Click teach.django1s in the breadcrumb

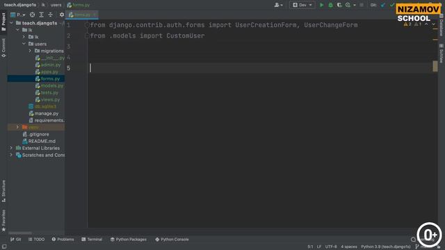point(20,5)
